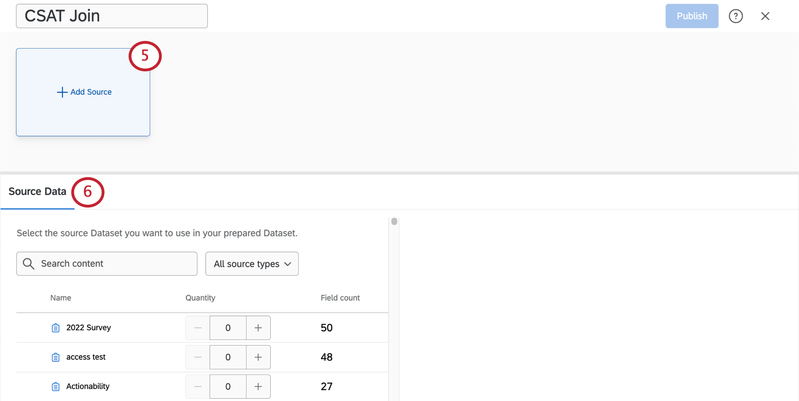799x401 pixels.
Task: Click the Add Source card
Action: (x=83, y=92)
